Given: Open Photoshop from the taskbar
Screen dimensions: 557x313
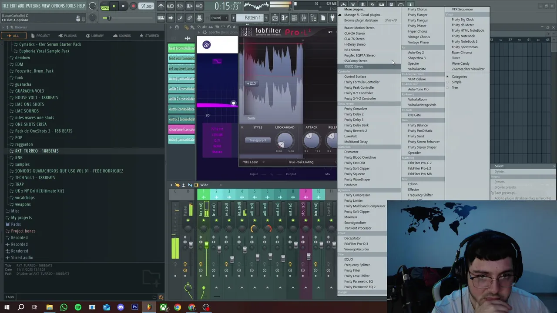Looking at the screenshot, I should tap(135, 307).
